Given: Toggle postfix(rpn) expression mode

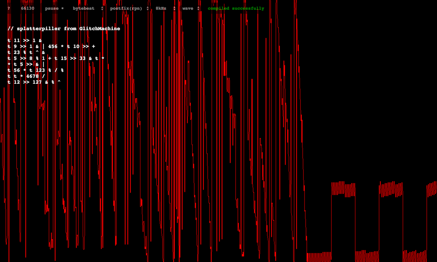Looking at the screenshot, I should (126, 8).
